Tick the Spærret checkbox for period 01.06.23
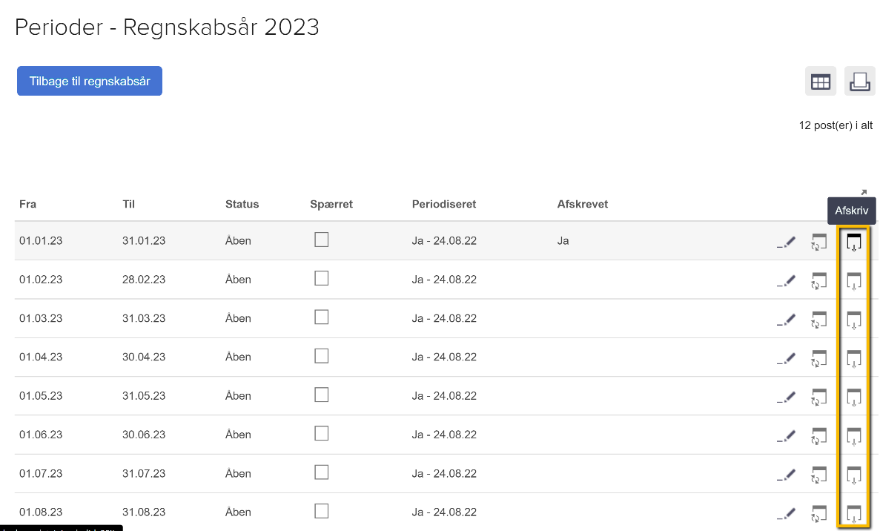 pos(322,433)
